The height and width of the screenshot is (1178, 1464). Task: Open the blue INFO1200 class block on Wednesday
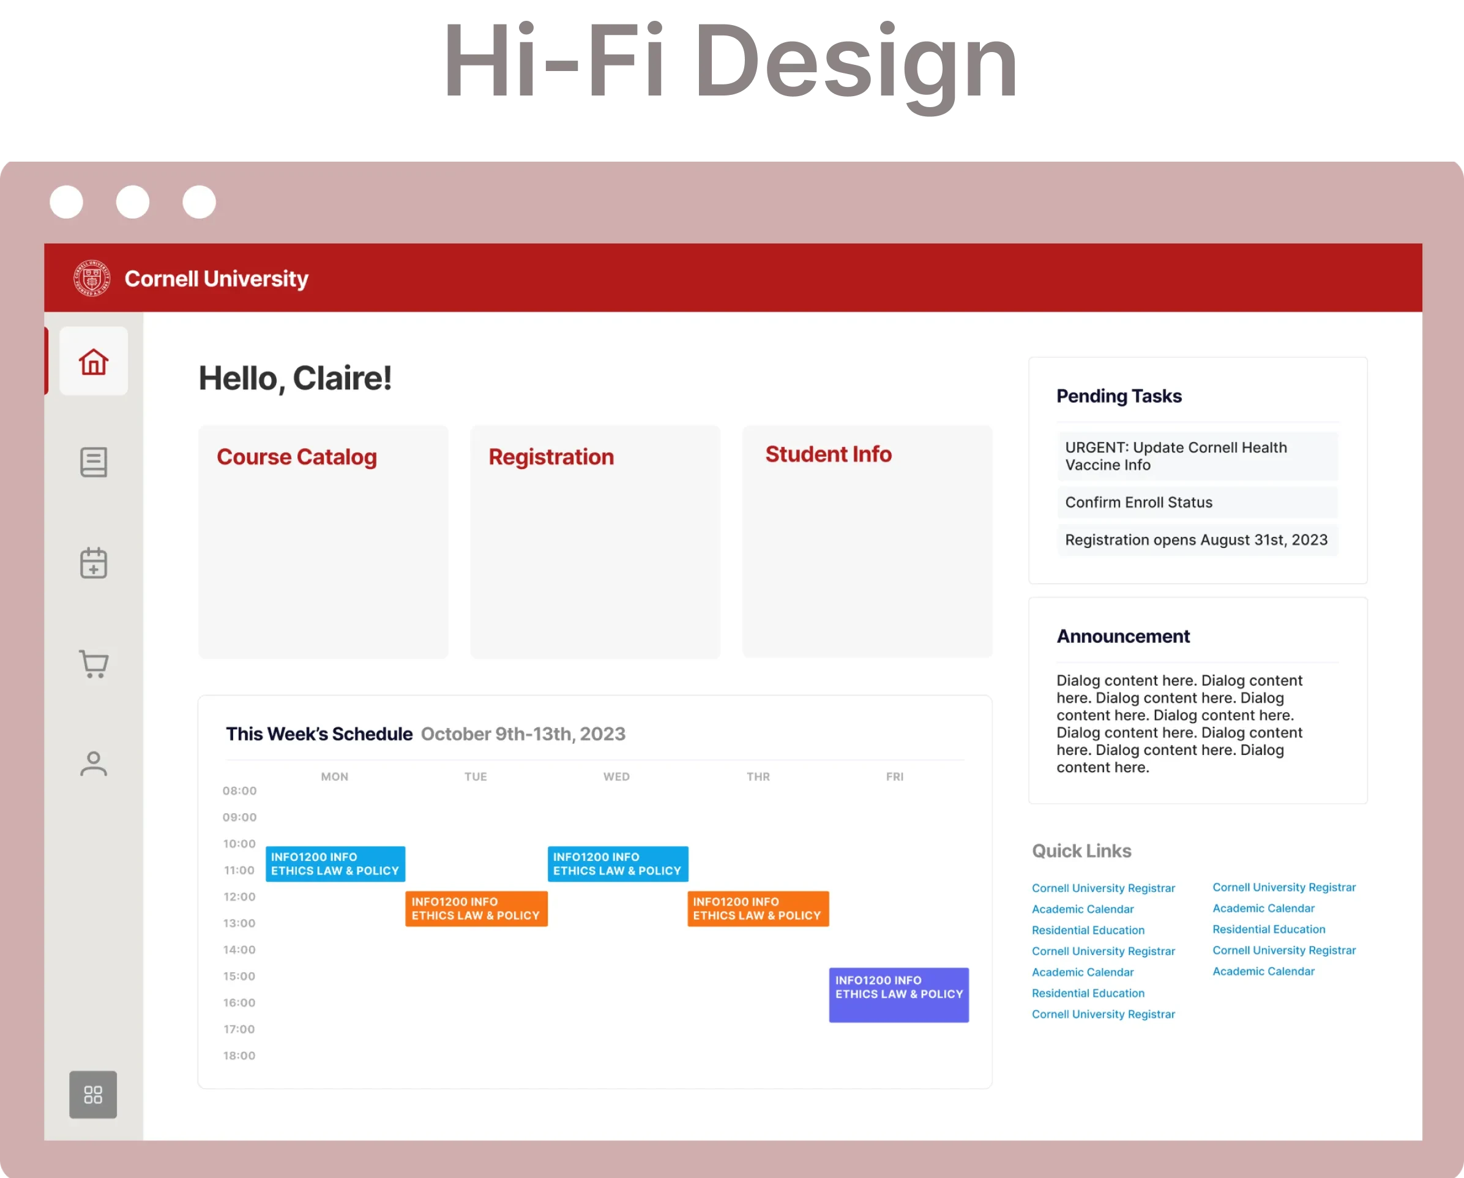[618, 864]
